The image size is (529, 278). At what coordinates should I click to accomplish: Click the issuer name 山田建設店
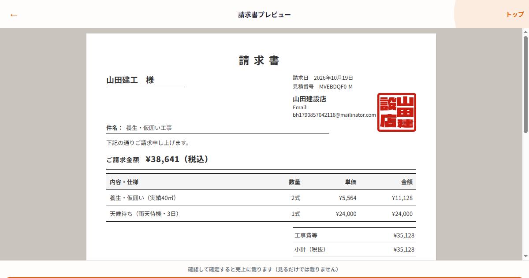[x=309, y=99]
